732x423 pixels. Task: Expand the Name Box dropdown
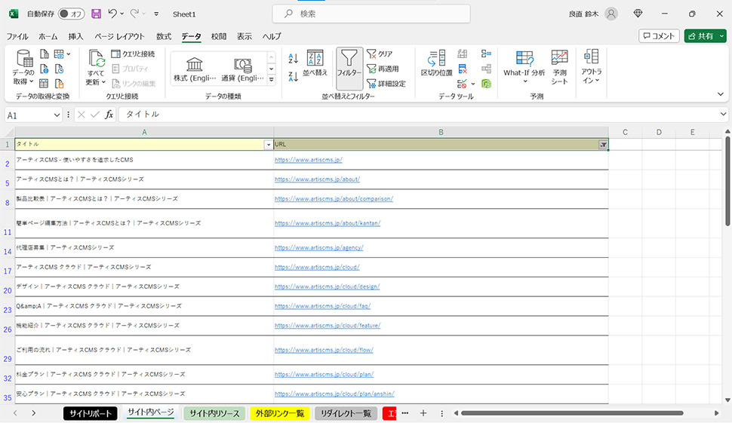click(57, 115)
